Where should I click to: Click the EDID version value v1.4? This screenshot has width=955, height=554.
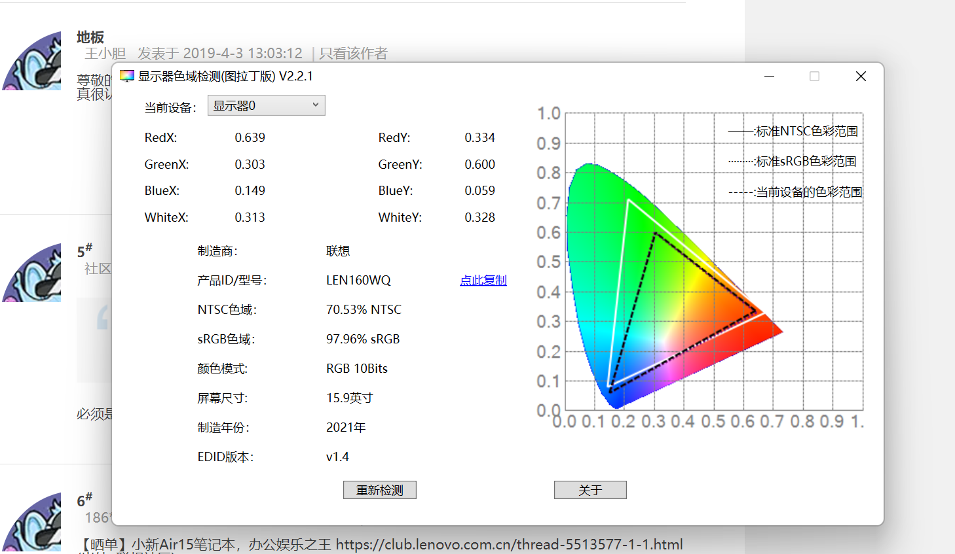point(337,457)
